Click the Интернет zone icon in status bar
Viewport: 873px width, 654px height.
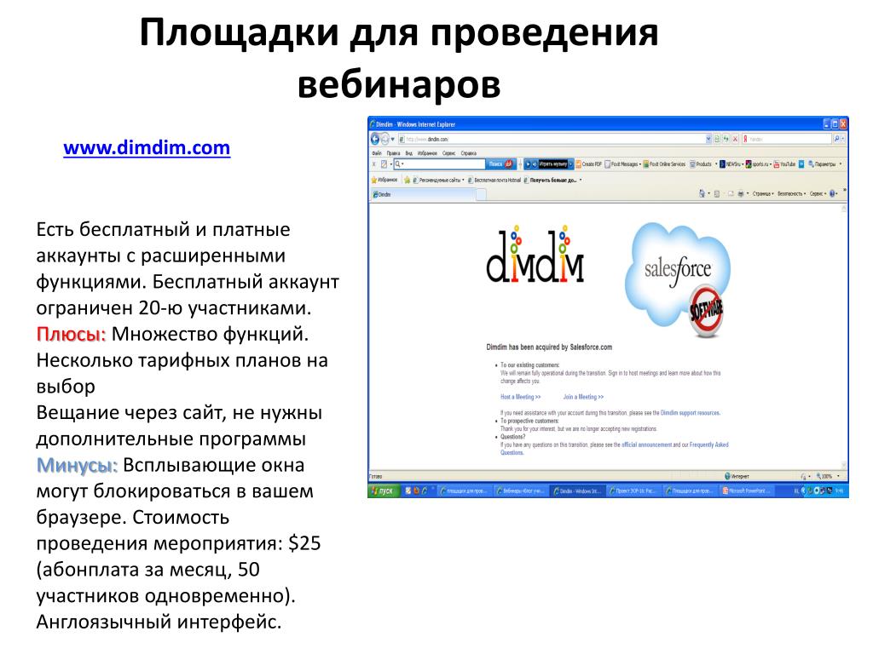[728, 477]
